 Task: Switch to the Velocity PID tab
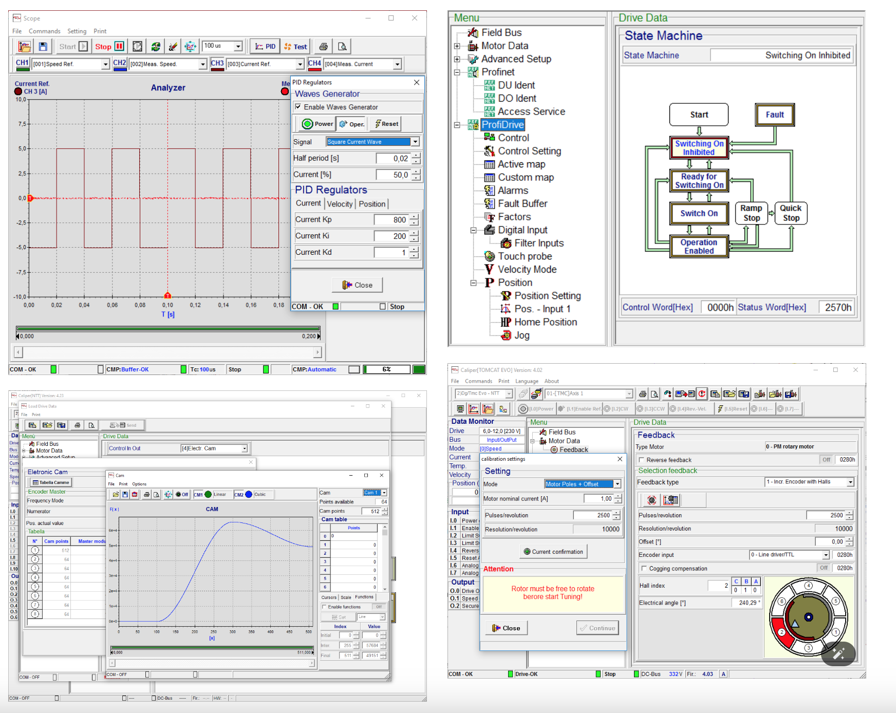(340, 204)
